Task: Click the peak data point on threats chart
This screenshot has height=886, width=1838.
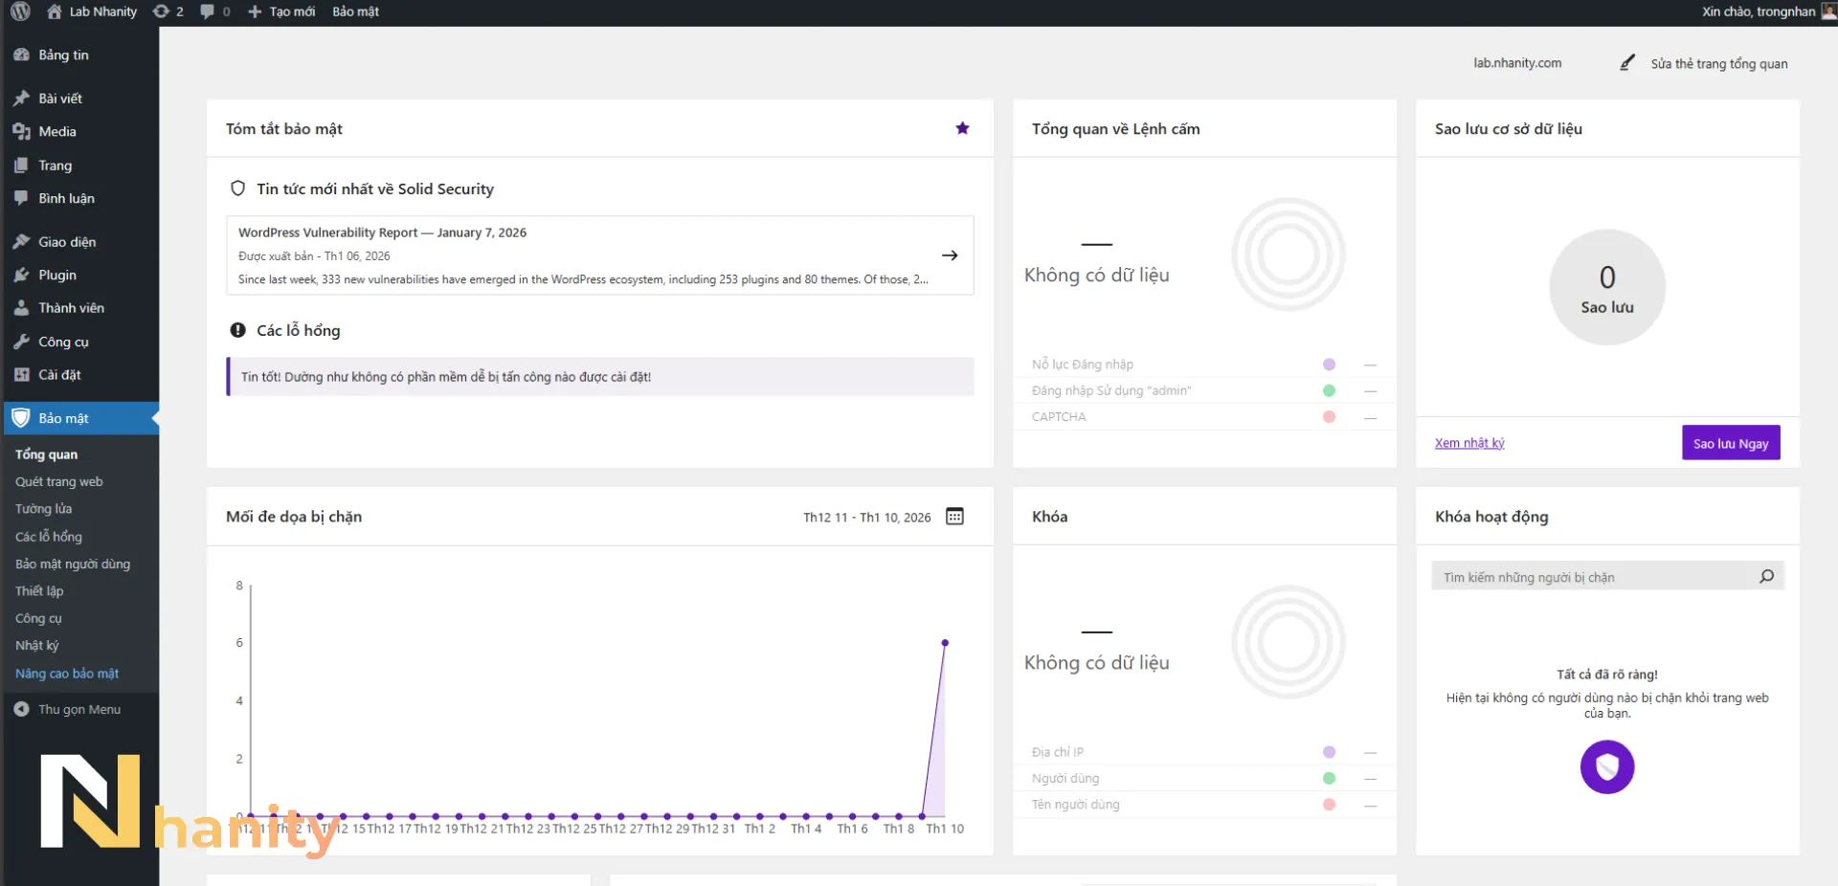Action: 945,643
